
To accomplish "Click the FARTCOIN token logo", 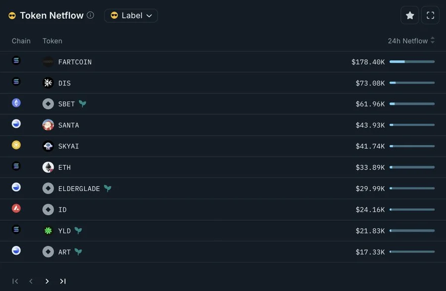I will pyautogui.click(x=48, y=62).
